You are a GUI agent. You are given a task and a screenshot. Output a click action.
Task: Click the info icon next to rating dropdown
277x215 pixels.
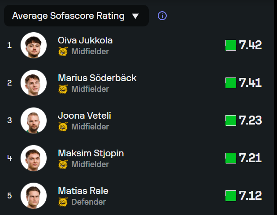click(162, 16)
